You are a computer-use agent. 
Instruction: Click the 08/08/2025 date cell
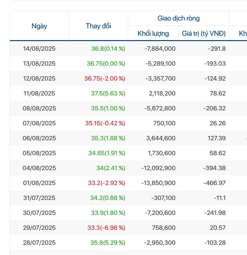39,108
